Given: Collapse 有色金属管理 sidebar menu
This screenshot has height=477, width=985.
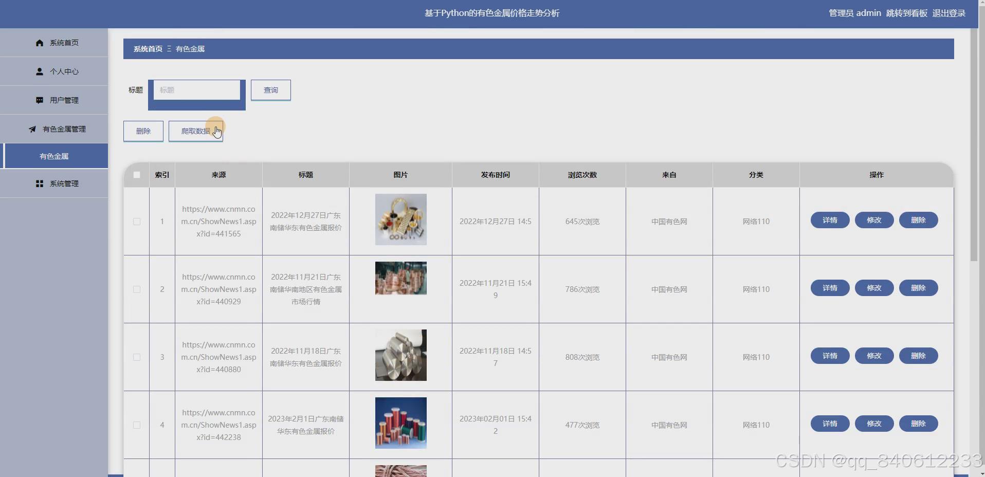Looking at the screenshot, I should coord(54,129).
